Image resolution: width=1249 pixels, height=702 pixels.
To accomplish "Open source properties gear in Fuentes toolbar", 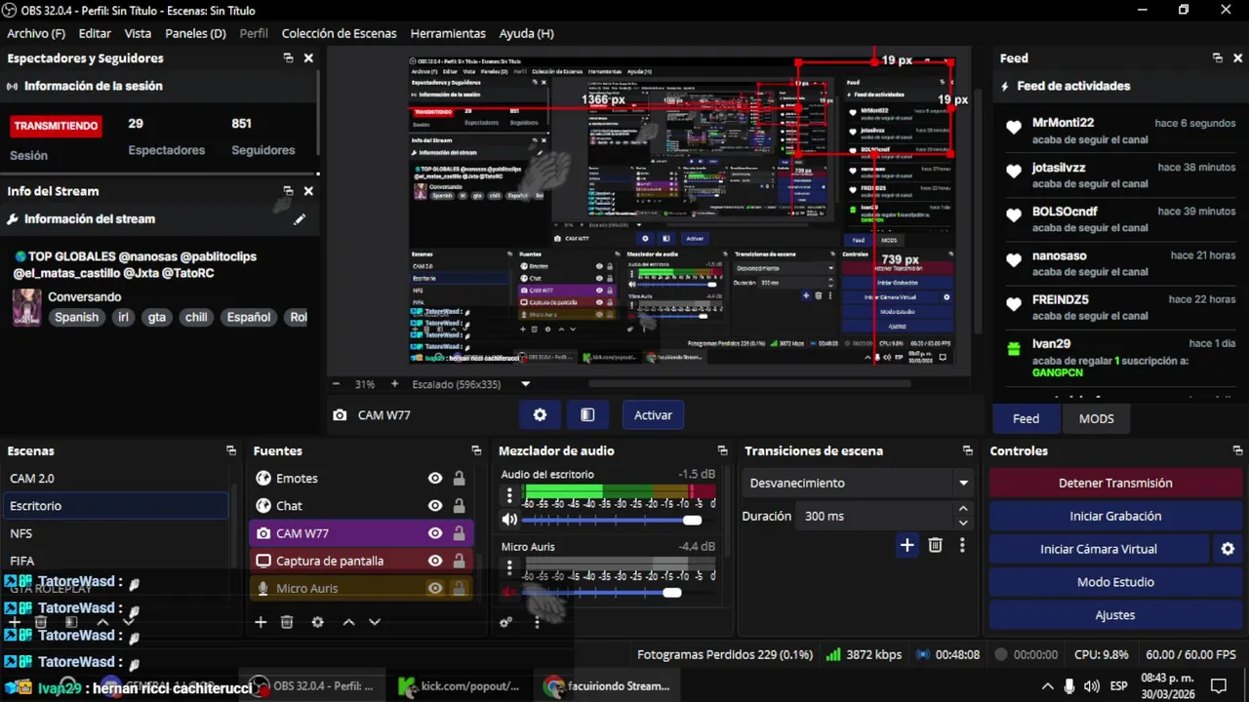I will [317, 622].
